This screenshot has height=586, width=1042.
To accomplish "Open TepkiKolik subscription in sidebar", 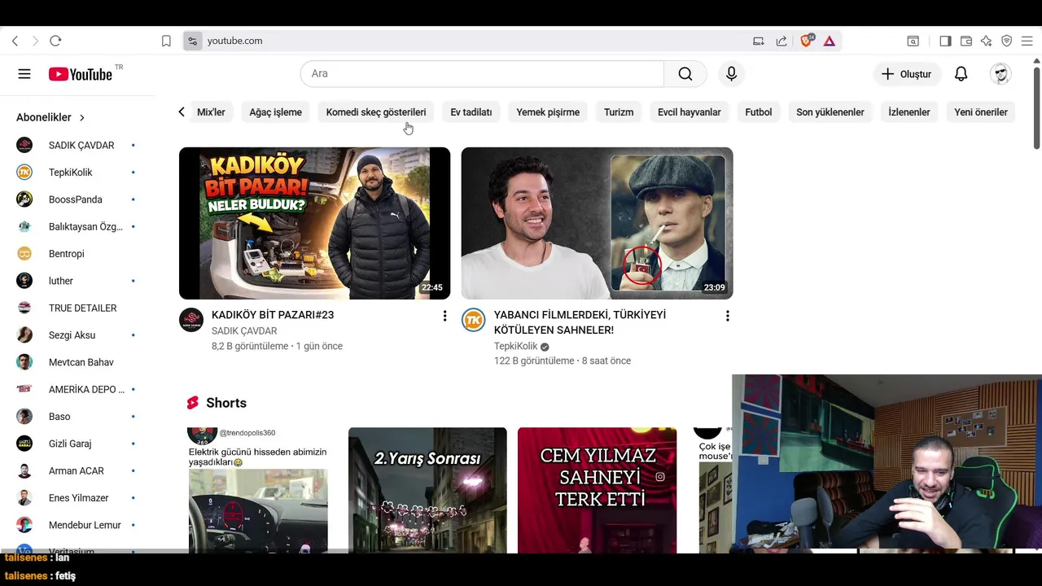I will coord(77,173).
